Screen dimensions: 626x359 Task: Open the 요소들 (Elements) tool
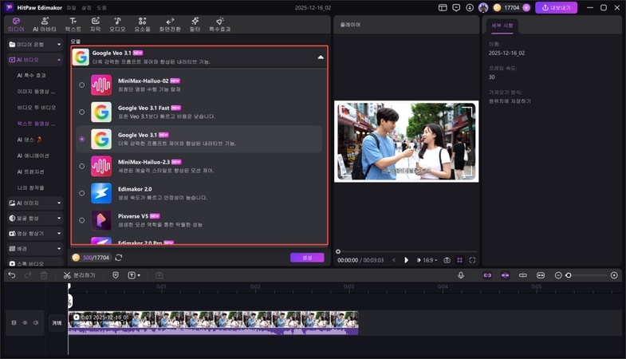point(142,25)
